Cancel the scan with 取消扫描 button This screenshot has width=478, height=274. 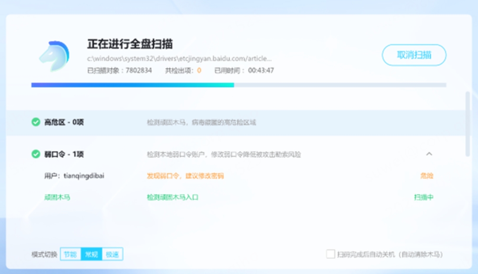click(x=414, y=55)
